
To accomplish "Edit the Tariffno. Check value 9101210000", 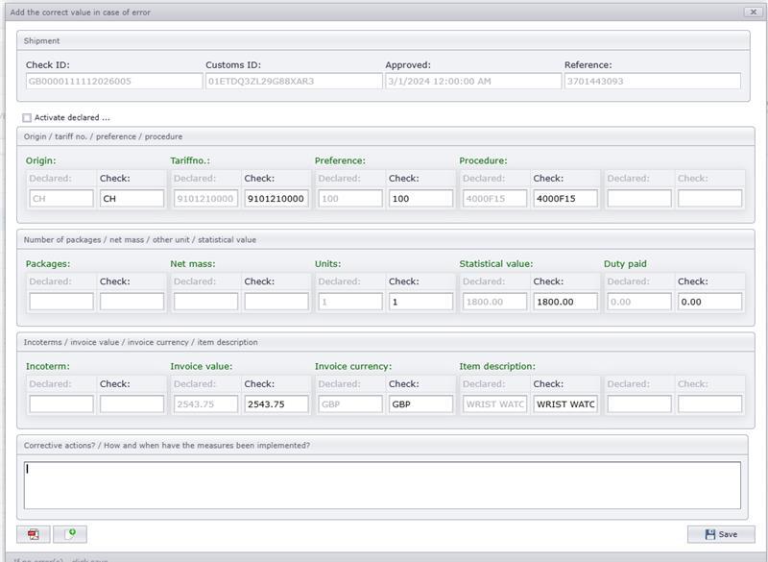I will pyautogui.click(x=276, y=199).
